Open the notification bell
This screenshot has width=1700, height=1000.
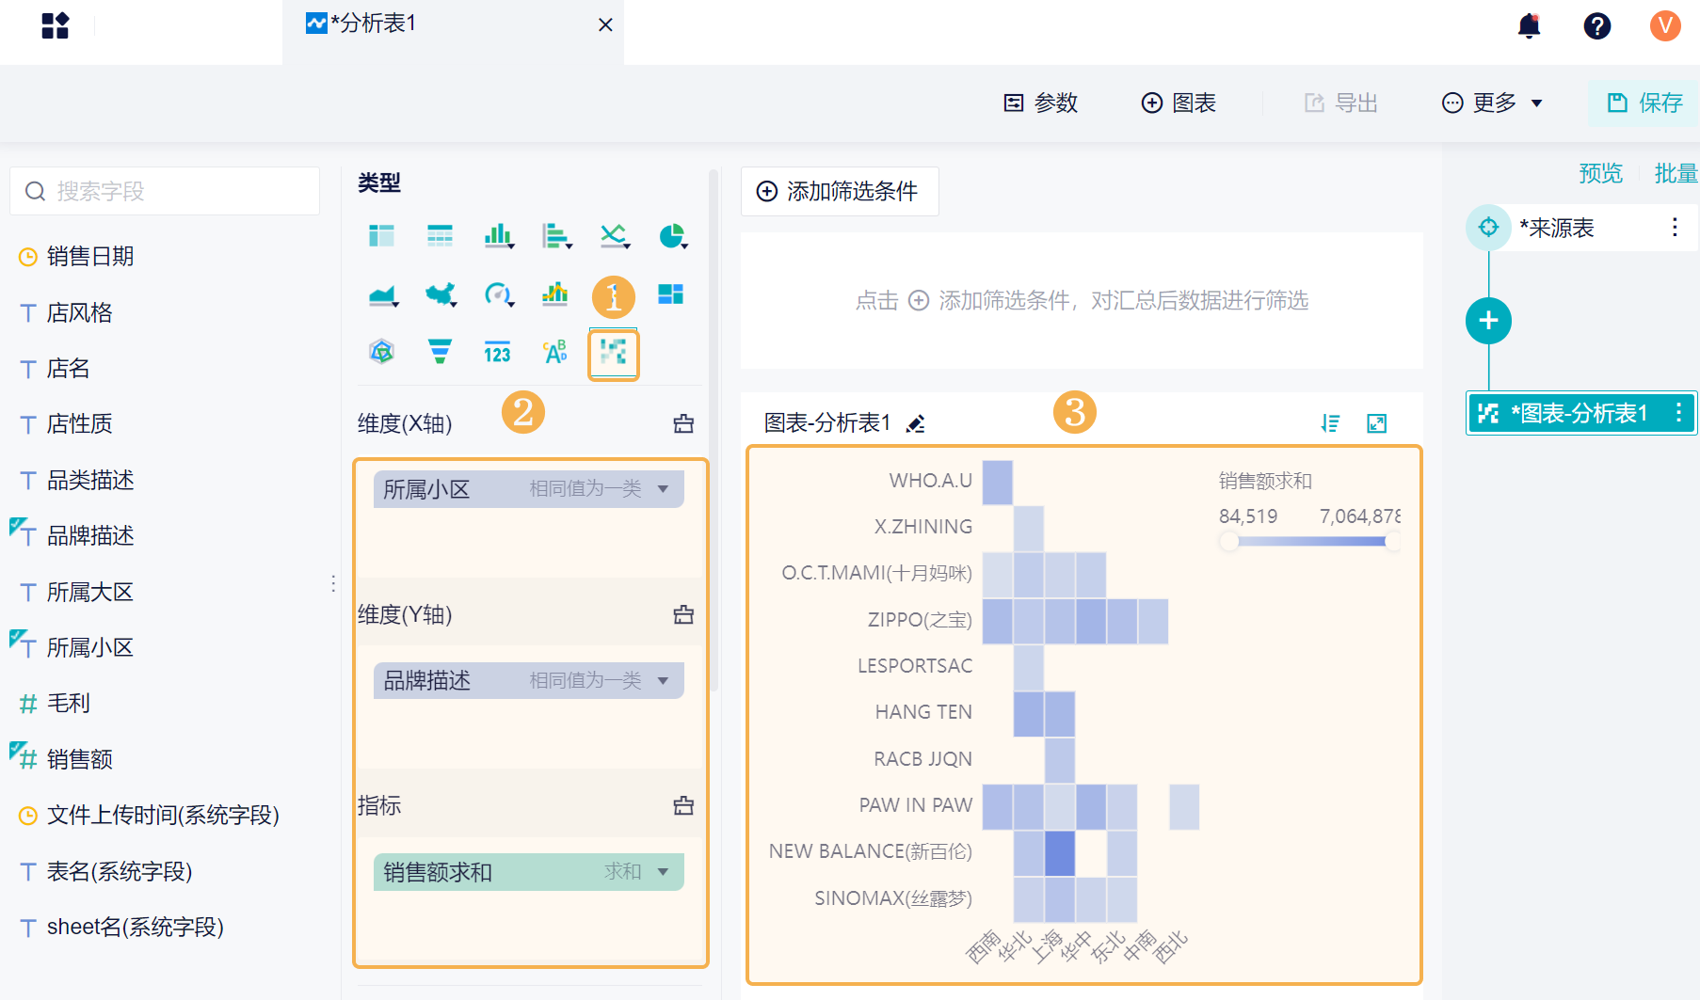click(x=1530, y=25)
